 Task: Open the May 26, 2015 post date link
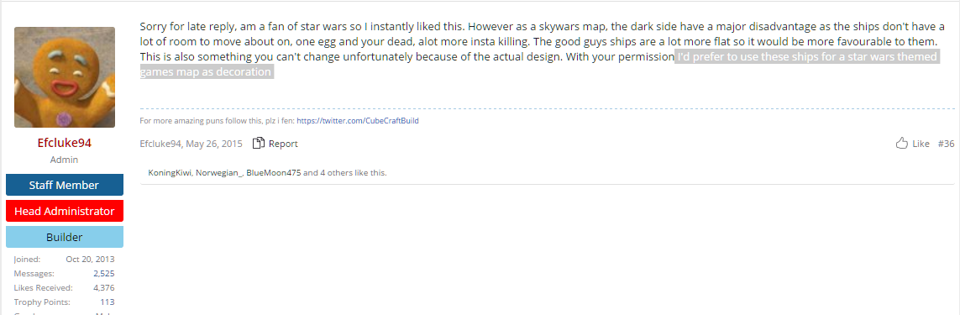[213, 144]
